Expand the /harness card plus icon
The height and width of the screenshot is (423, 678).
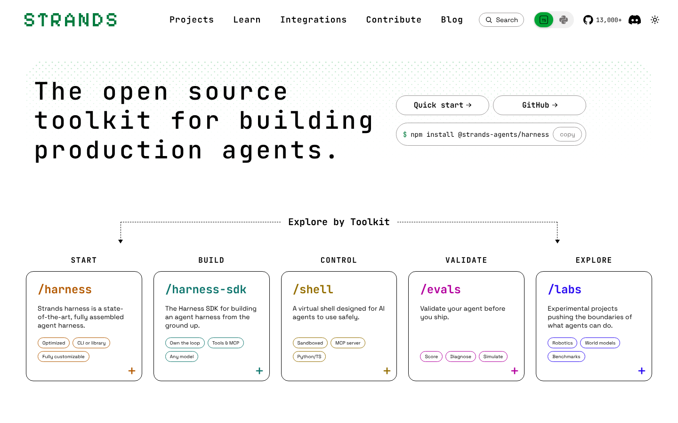click(x=132, y=371)
